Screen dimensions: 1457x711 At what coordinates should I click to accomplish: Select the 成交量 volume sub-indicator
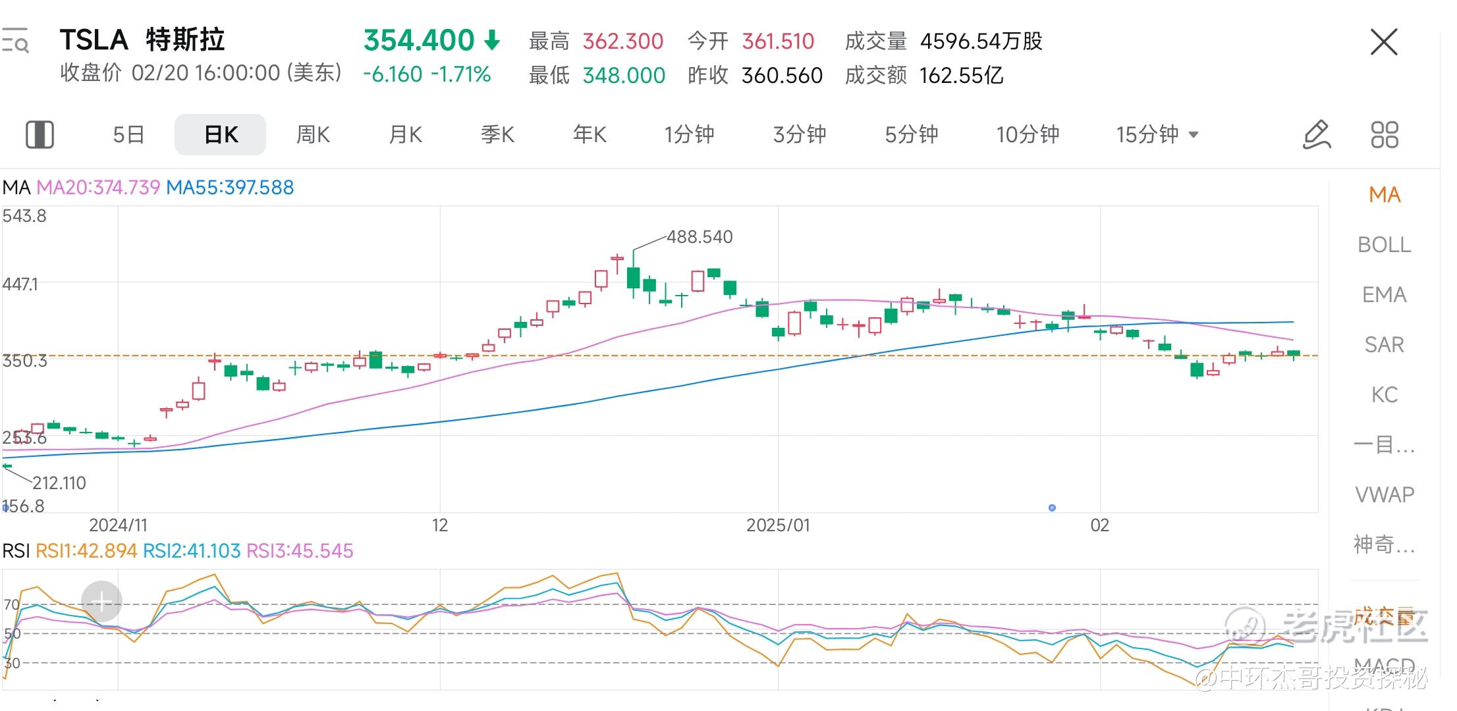coord(1385,617)
